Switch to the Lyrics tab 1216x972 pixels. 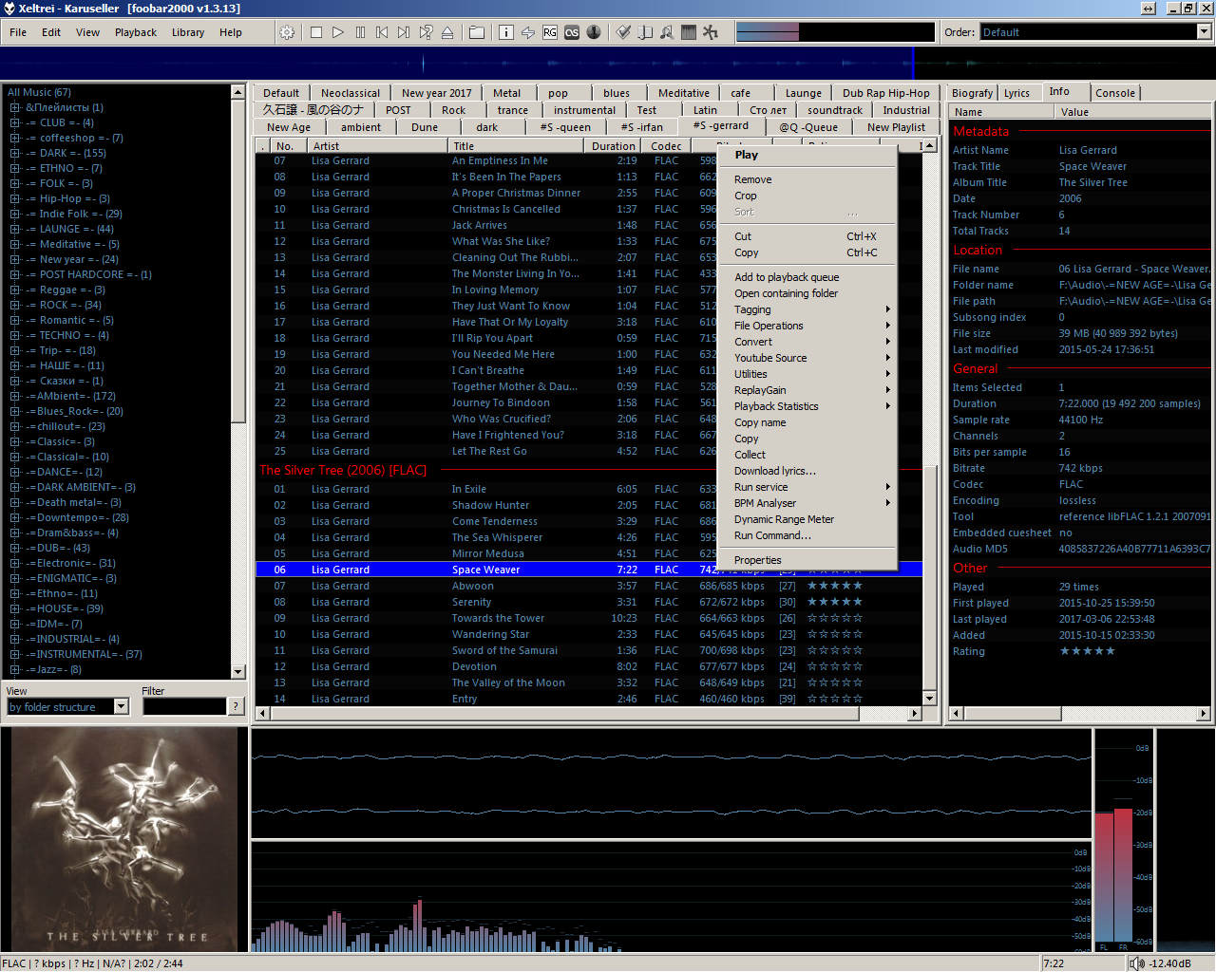(x=1016, y=93)
